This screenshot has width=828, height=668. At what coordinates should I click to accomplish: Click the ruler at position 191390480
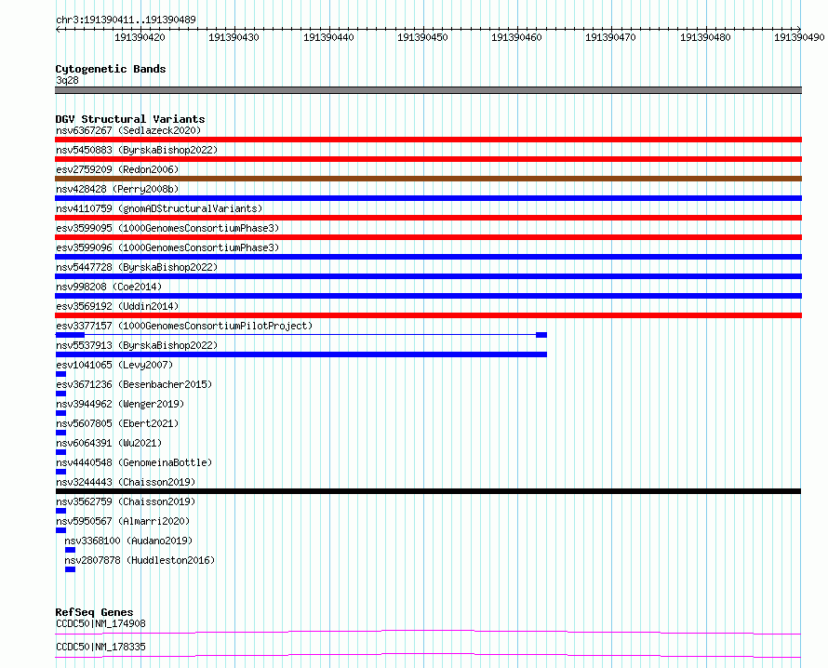[705, 37]
